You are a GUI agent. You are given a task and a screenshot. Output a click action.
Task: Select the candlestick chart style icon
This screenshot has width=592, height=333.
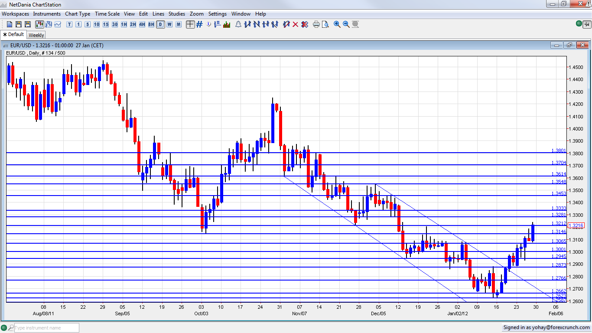tap(39, 24)
